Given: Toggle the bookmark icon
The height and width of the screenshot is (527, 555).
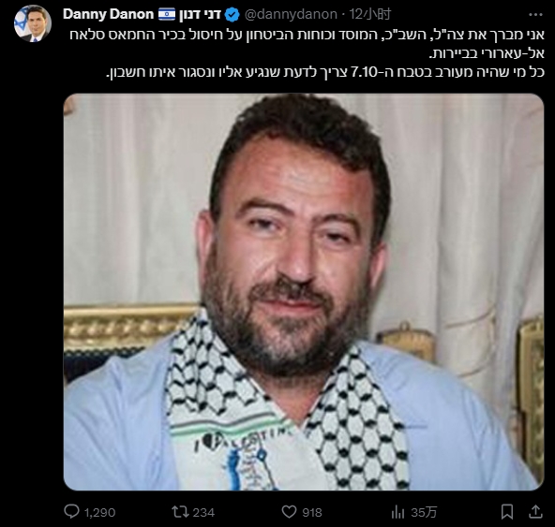Looking at the screenshot, I should pyautogui.click(x=507, y=512).
